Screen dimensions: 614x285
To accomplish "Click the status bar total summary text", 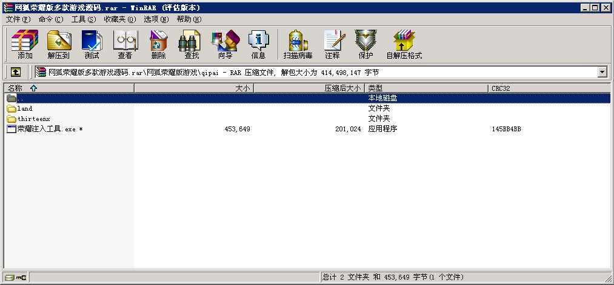I will click(x=393, y=277).
